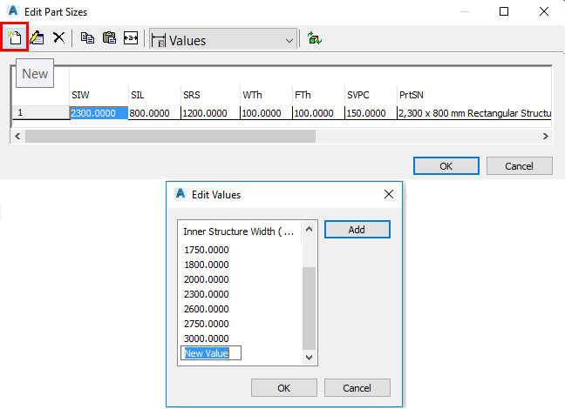565x409 pixels.
Task: Close the Edit Part Sizes window
Action: click(544, 11)
